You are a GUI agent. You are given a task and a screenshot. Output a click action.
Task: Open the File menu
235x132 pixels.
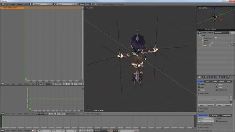tap(7, 4)
